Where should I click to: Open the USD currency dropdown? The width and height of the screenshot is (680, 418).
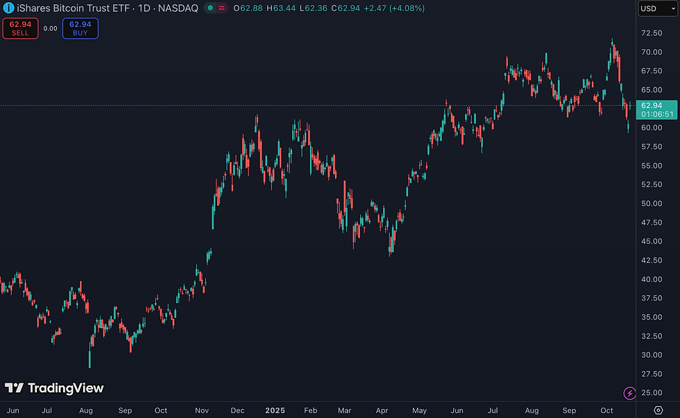(658, 8)
